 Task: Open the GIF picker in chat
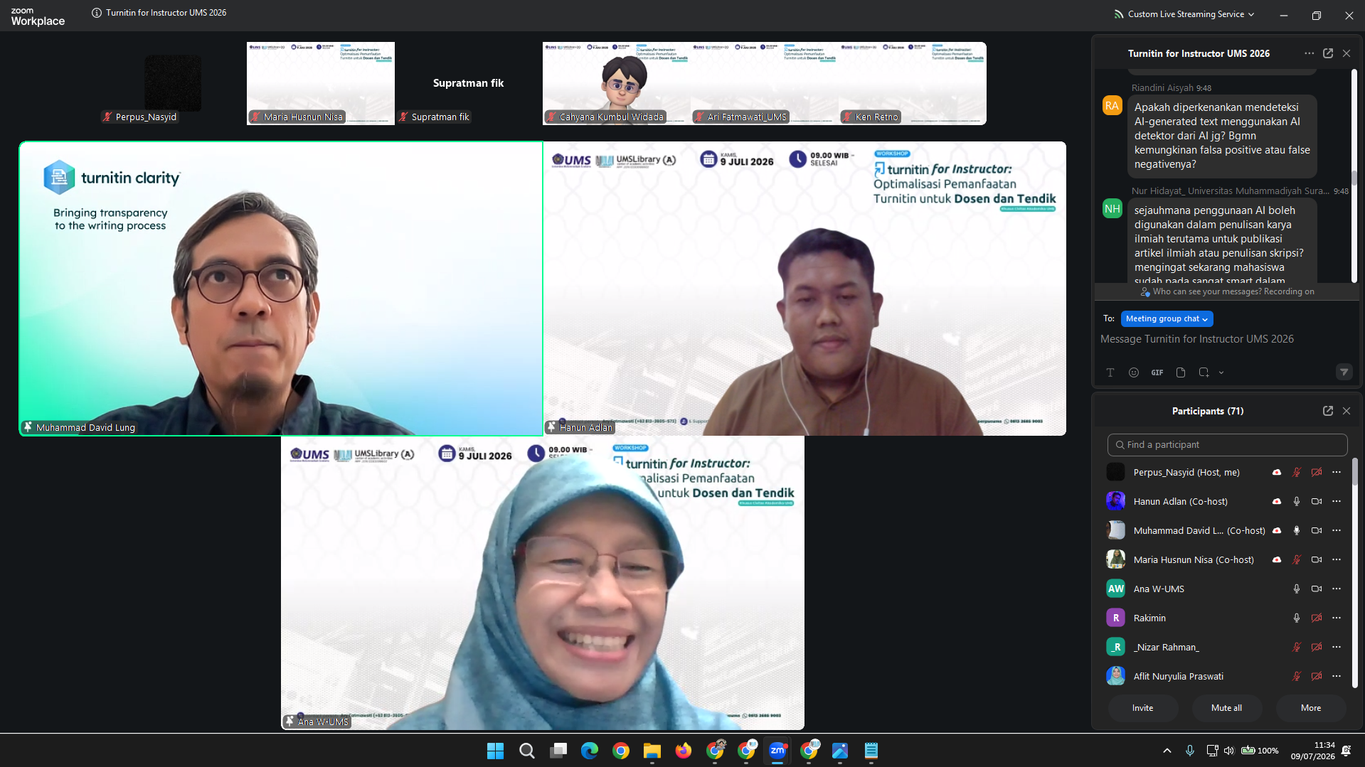1157,372
